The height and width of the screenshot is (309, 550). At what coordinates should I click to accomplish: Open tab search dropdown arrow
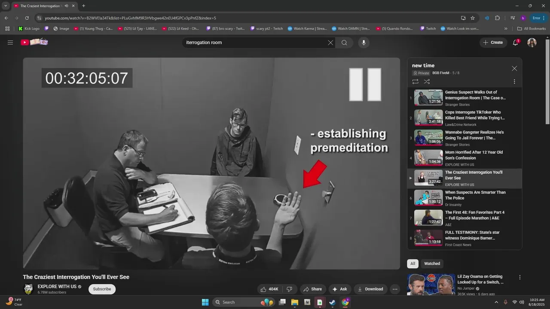click(6, 6)
